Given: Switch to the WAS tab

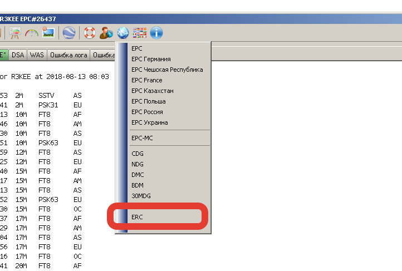Looking at the screenshot, I should (37, 55).
